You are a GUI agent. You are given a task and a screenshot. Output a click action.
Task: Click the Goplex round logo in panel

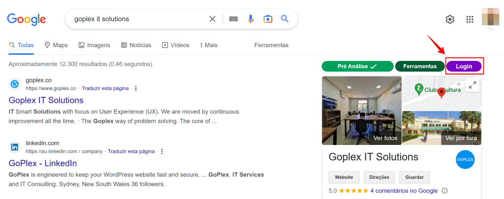tap(465, 159)
